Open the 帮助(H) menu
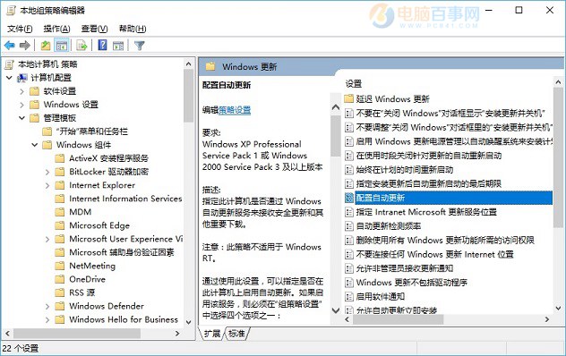 [133, 29]
